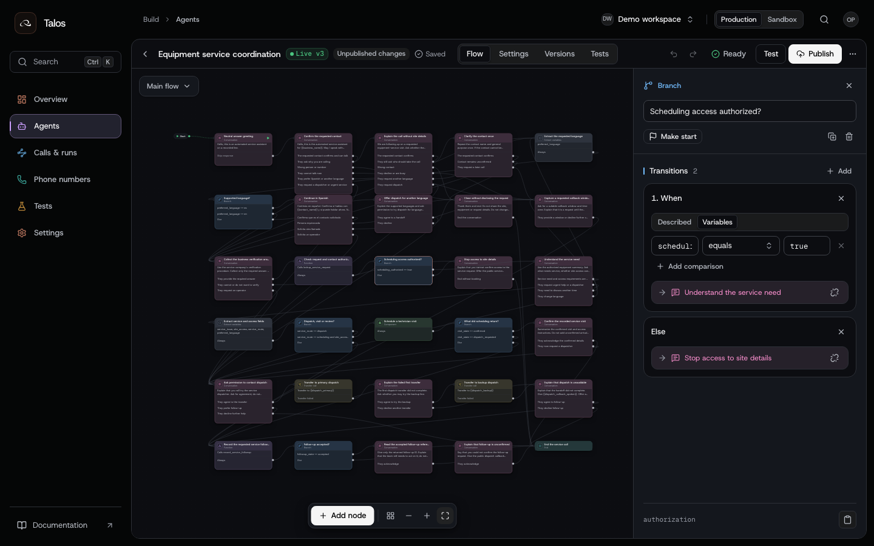Edit the branch name field

click(x=750, y=111)
